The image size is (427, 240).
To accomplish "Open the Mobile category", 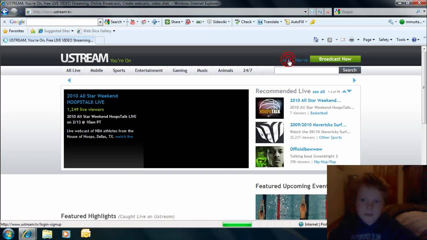I will click(97, 70).
